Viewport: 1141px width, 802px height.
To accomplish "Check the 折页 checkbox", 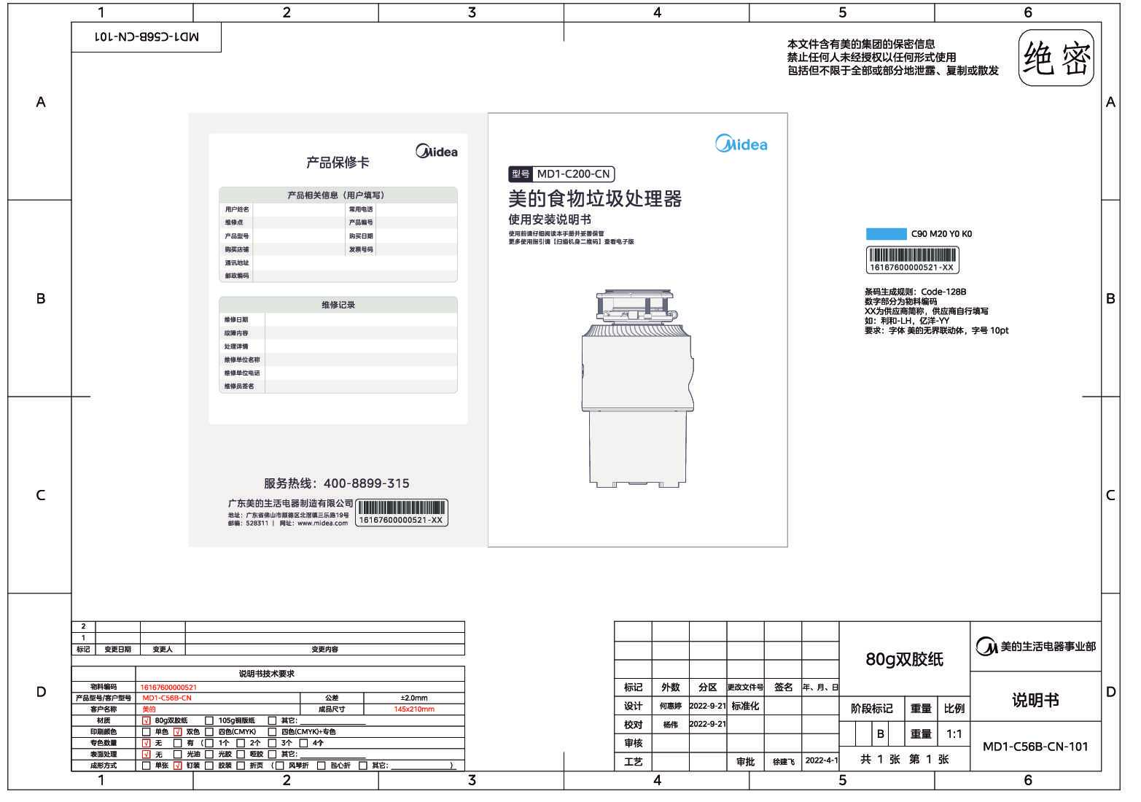I will (x=241, y=766).
